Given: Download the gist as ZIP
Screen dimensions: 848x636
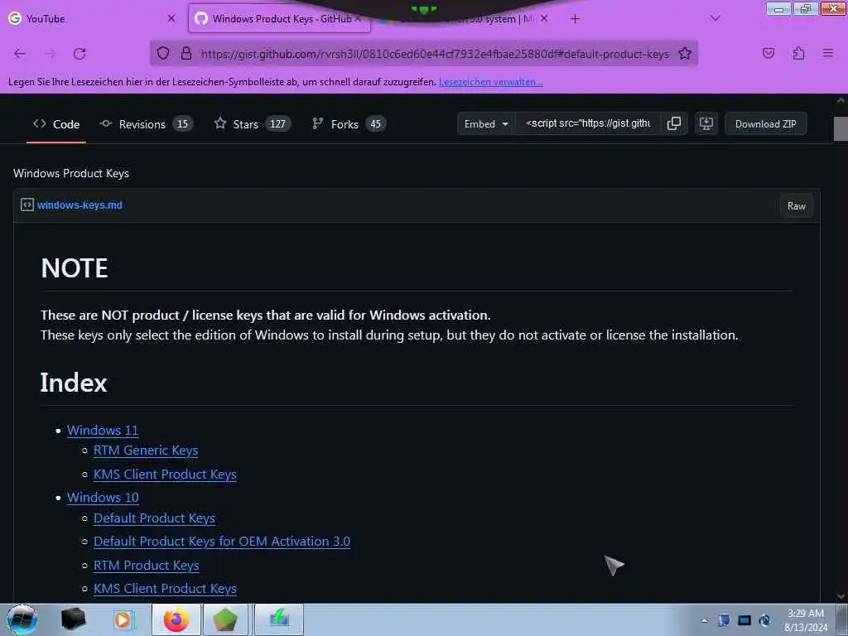Looking at the screenshot, I should [765, 124].
